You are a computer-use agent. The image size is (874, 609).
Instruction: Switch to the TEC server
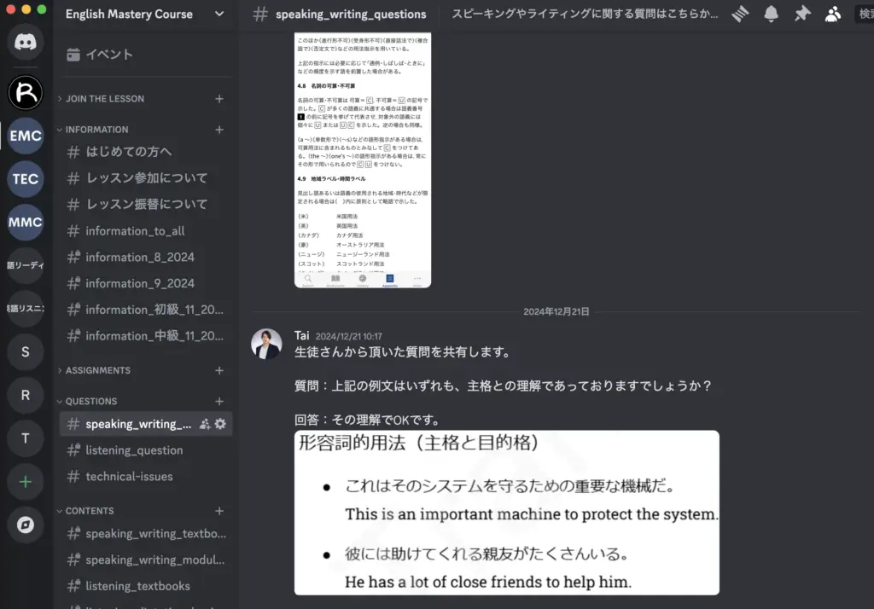26,179
